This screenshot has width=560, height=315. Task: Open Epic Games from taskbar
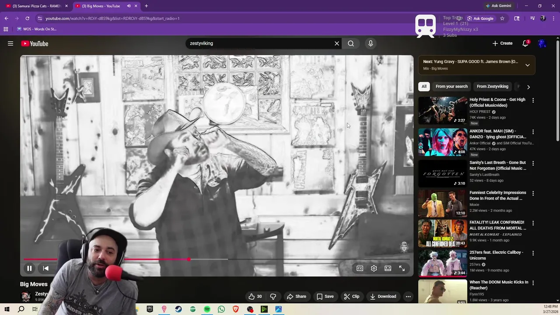tap(150, 309)
